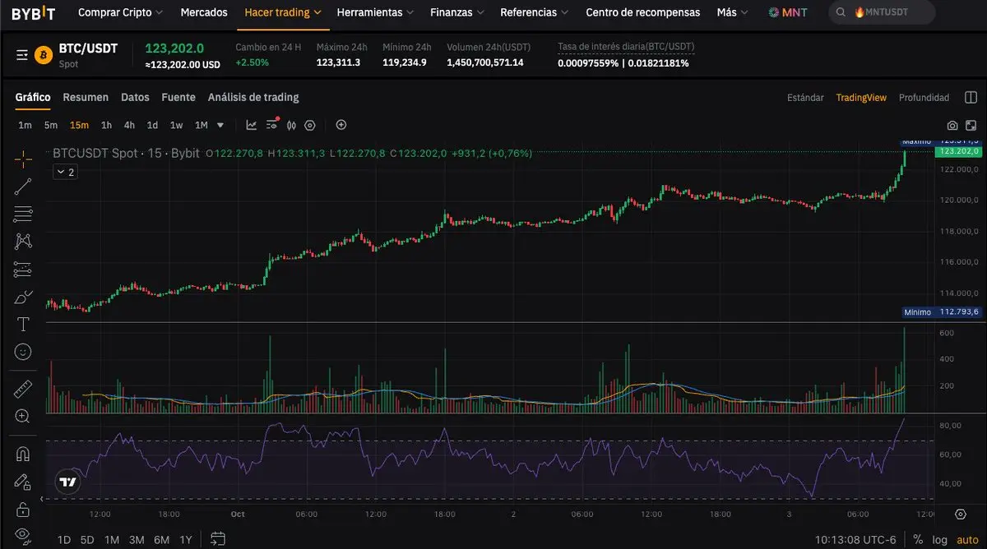Click the chart settings hexagon icon
Viewport: 987px width, 549px height.
[x=310, y=126]
